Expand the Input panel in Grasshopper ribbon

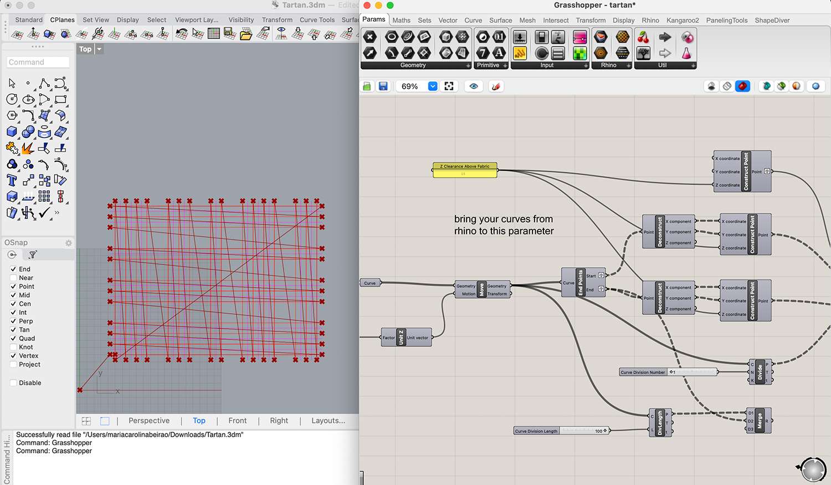coord(586,65)
